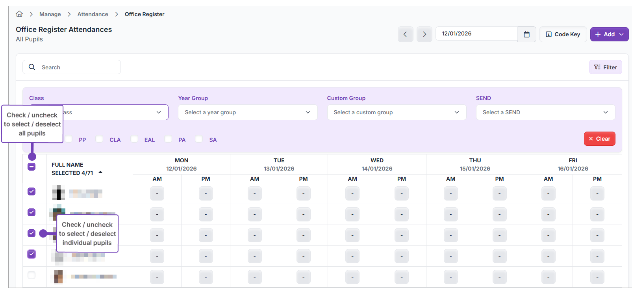Enable the EAL filter checkbox
632x288 pixels.
click(x=135, y=139)
